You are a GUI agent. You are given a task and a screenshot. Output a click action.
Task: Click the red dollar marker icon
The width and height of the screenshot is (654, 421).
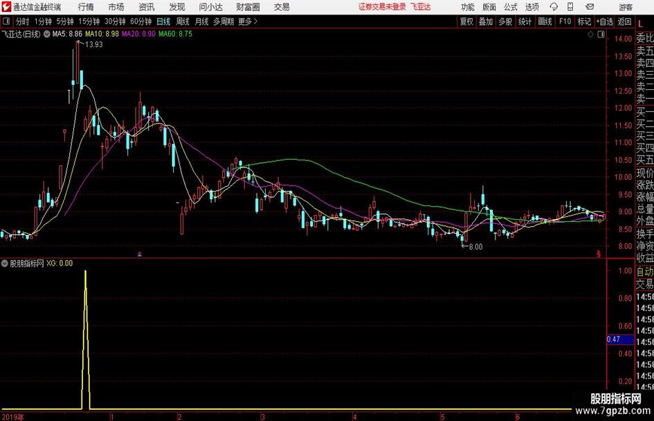(x=599, y=254)
